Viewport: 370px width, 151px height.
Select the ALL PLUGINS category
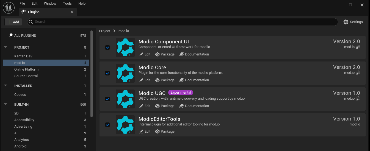pos(46,35)
